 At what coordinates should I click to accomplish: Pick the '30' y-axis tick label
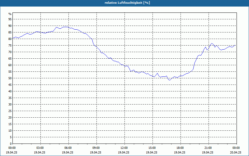(x=10, y=105)
